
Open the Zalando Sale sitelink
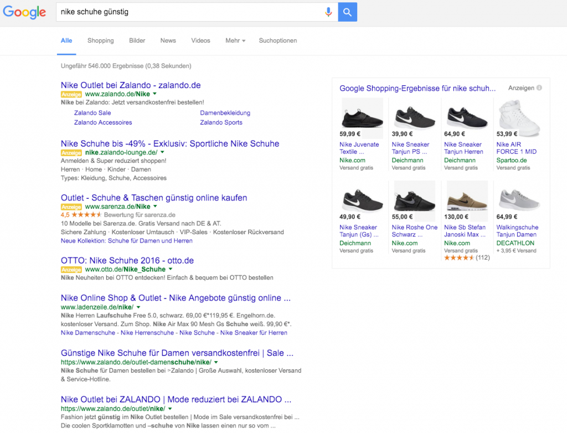(92, 113)
